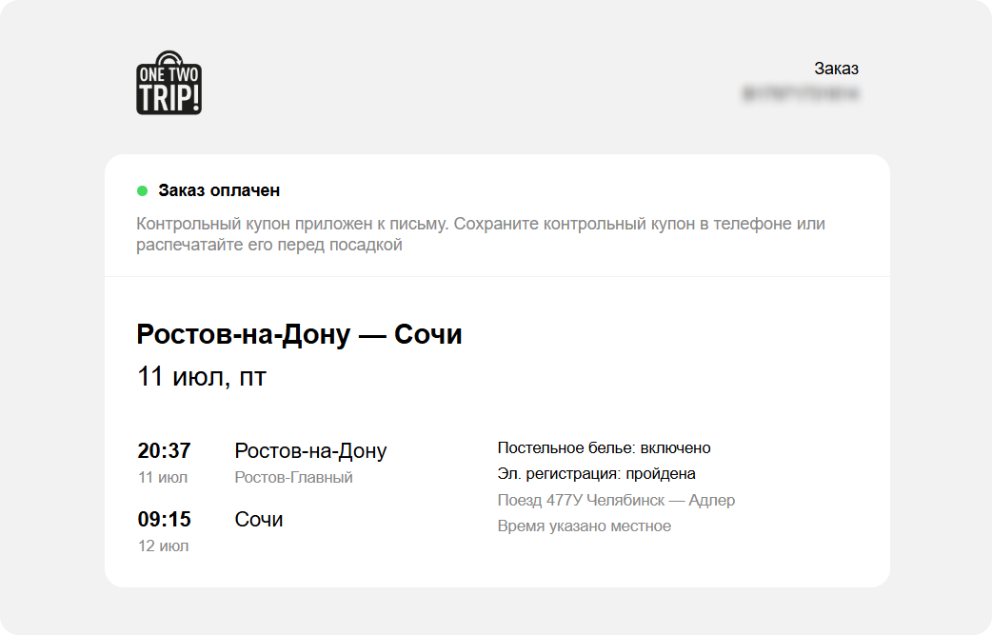Screen dimensions: 992x635
Task: Click "Эл. регистрация: пройдена" line
Action: tap(596, 473)
